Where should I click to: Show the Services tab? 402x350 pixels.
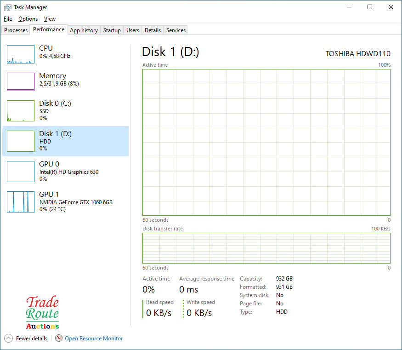[176, 30]
